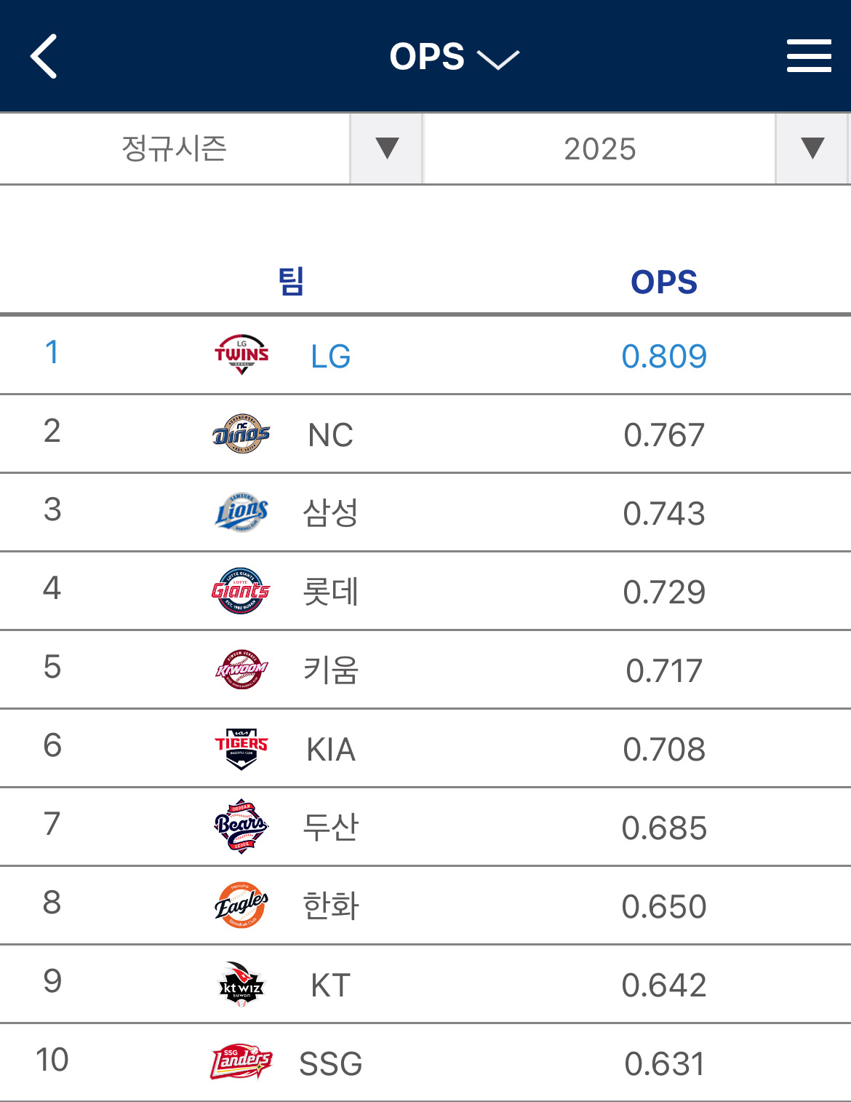Select the 삼성 team name
The width and height of the screenshot is (851, 1102).
pos(330,513)
